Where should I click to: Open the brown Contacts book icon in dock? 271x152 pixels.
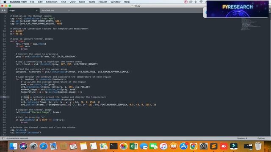[x=64, y=147]
